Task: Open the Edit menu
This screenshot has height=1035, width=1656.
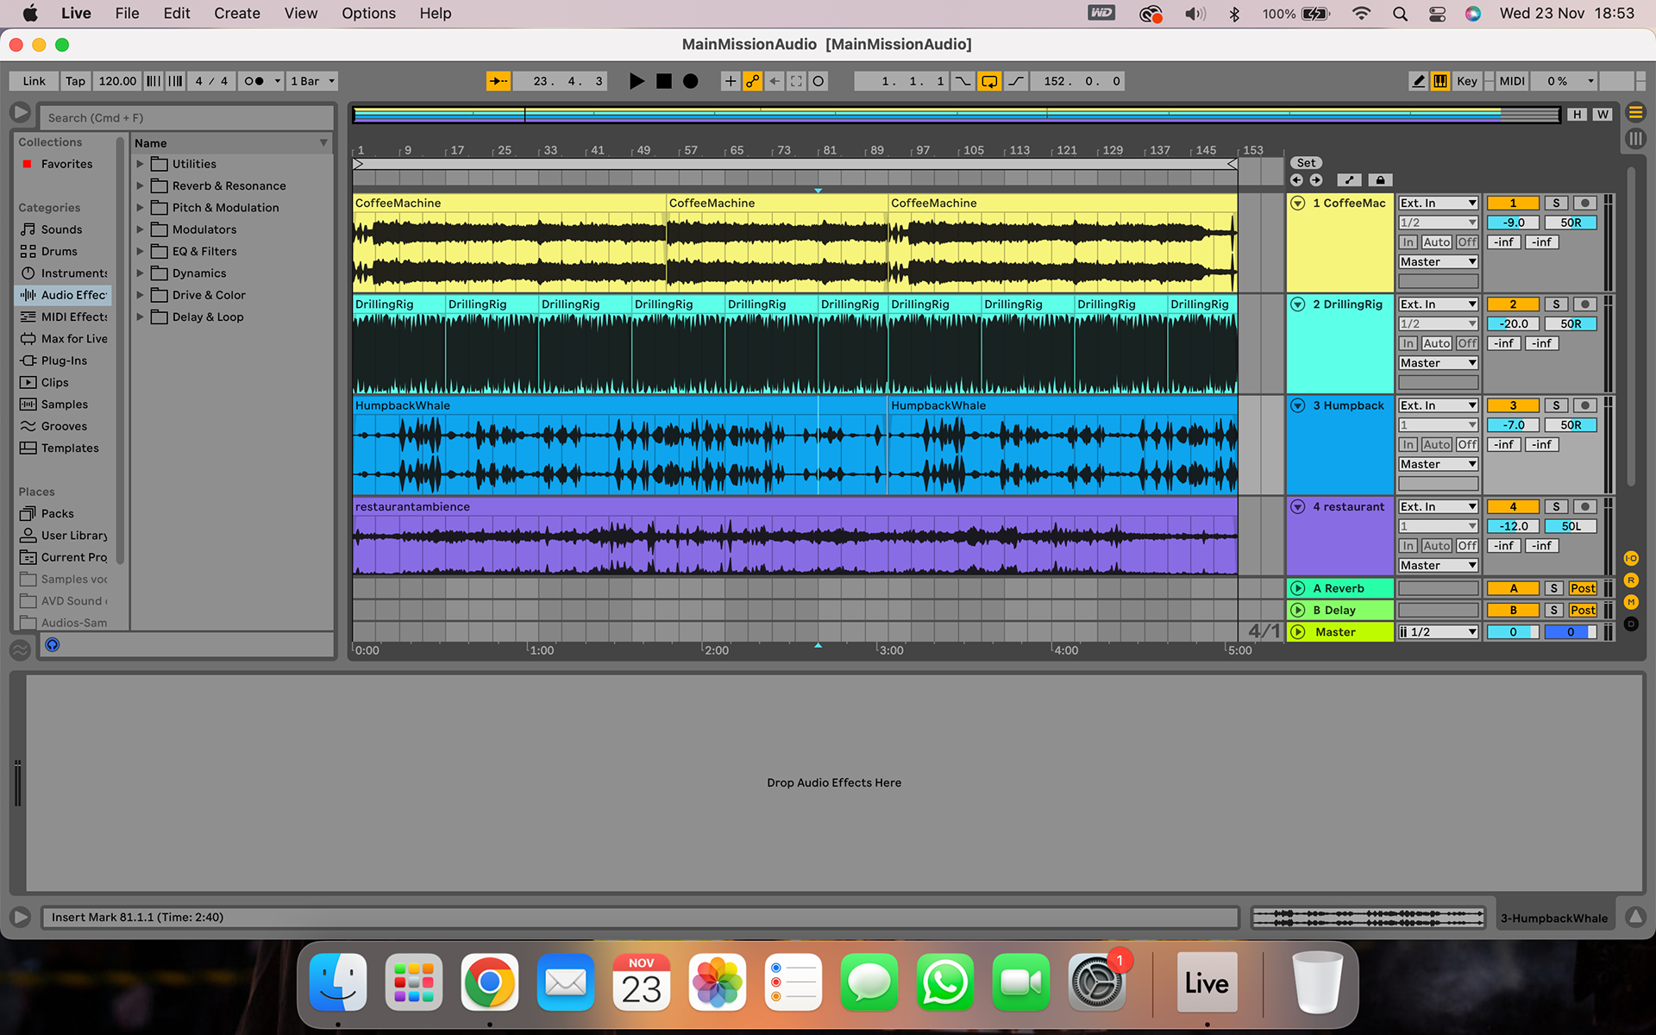Action: coord(177,13)
